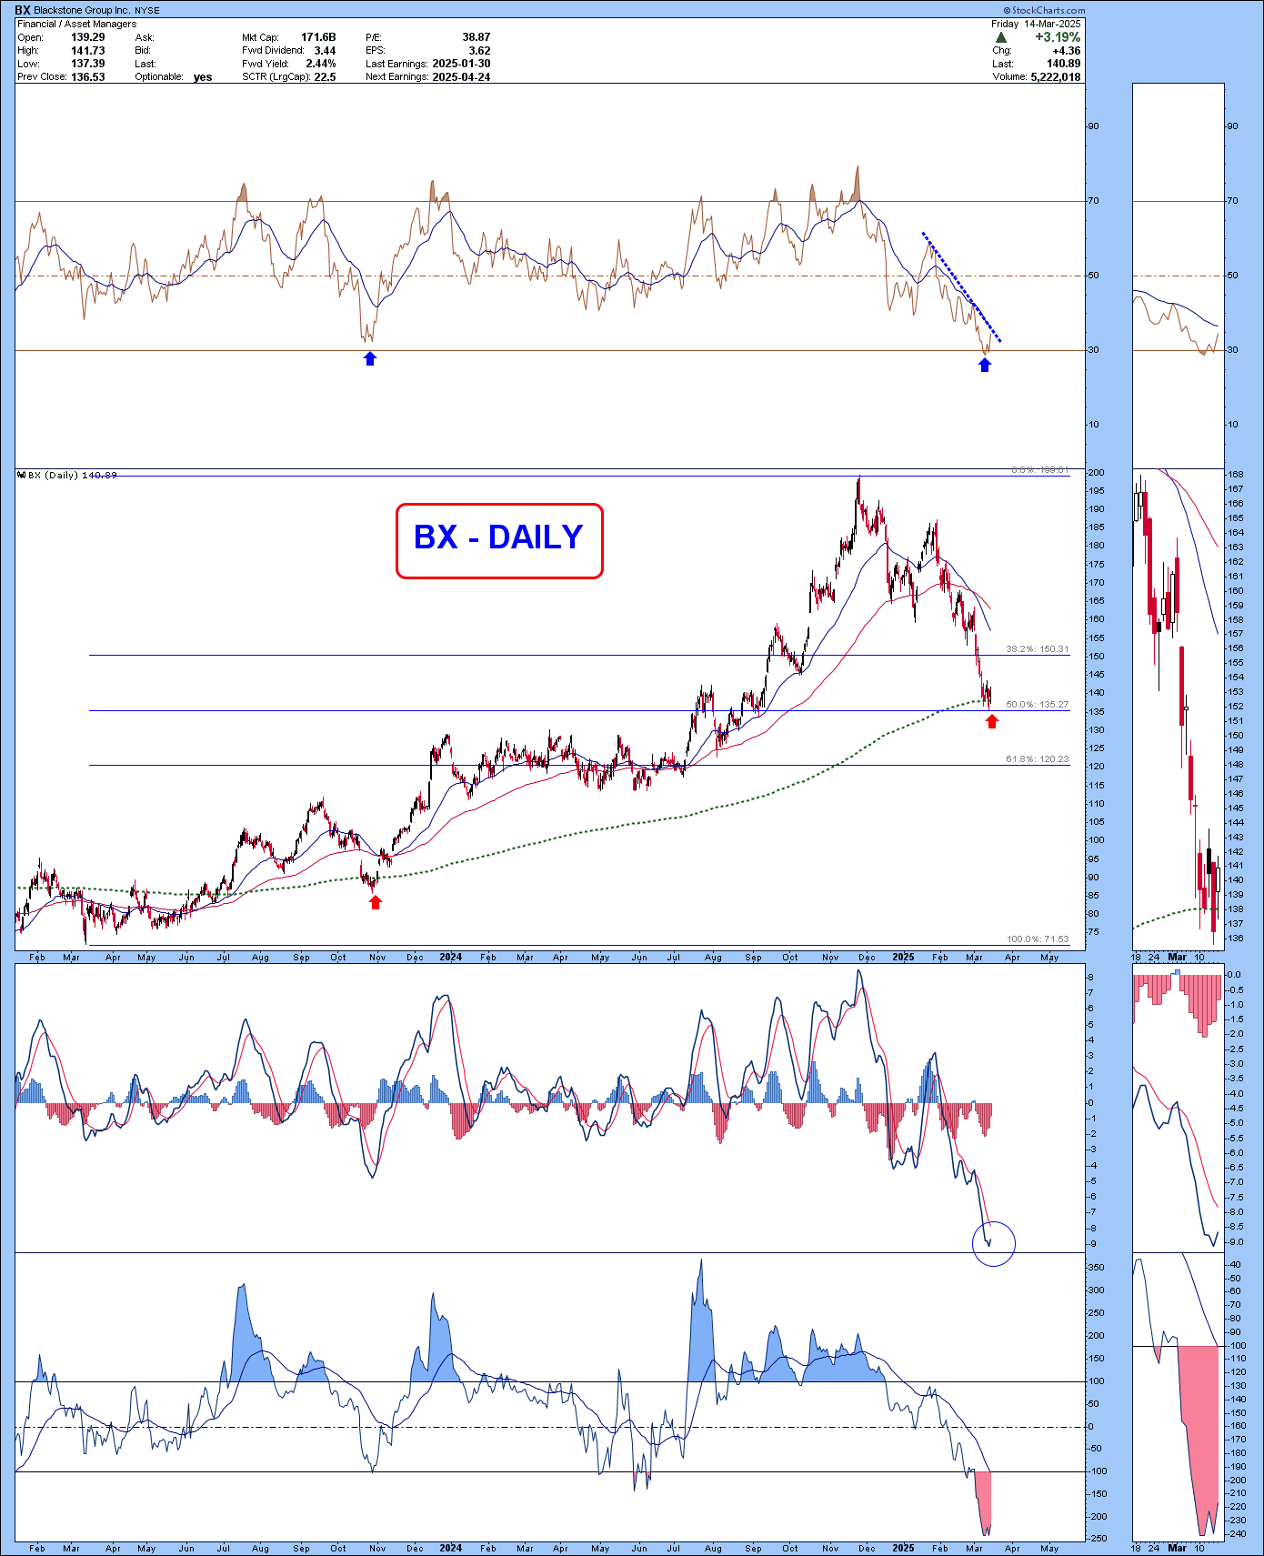Click red arrow below the November 2023 low
The width and height of the screenshot is (1264, 1556).
(376, 901)
